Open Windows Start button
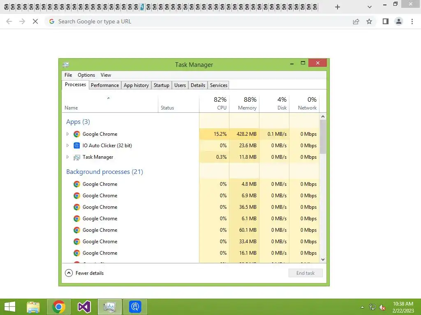 (10, 307)
